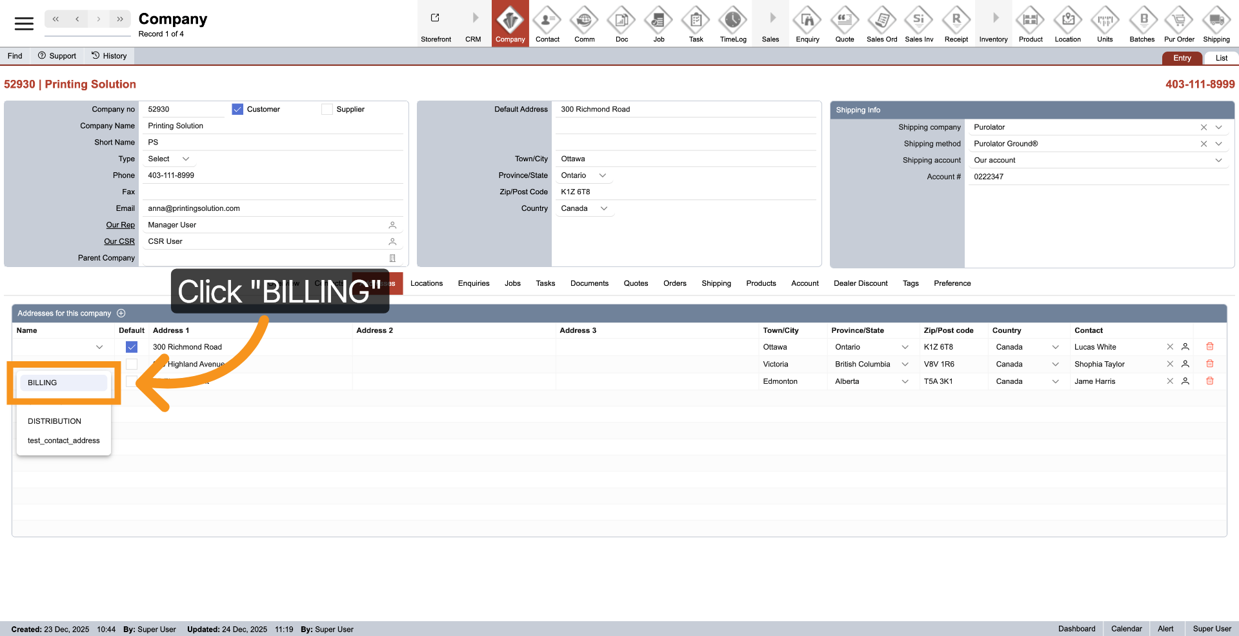The image size is (1239, 636).
Task: Select DISTRIBUTION from the address name list
Action: (x=54, y=421)
